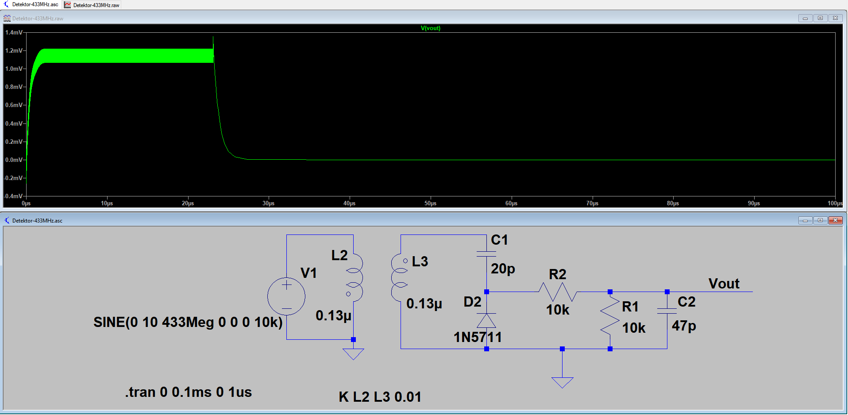
Task: Click the Vout net label
Action: 724,284
